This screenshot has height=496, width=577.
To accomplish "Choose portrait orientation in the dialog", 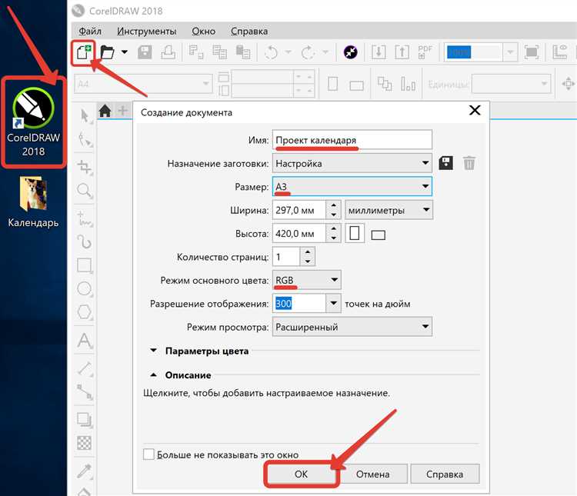I will pos(355,233).
